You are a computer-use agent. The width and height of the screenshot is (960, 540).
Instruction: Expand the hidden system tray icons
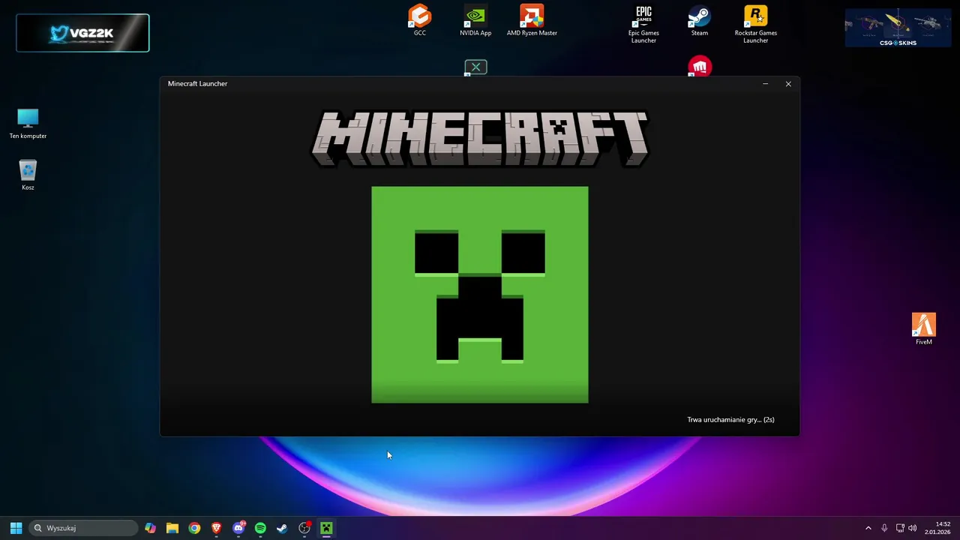tap(868, 528)
